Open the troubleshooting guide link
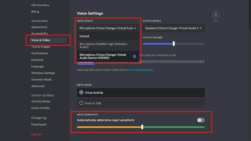Image resolution: width=251 pixels, height=141 pixels. (x=141, y=70)
